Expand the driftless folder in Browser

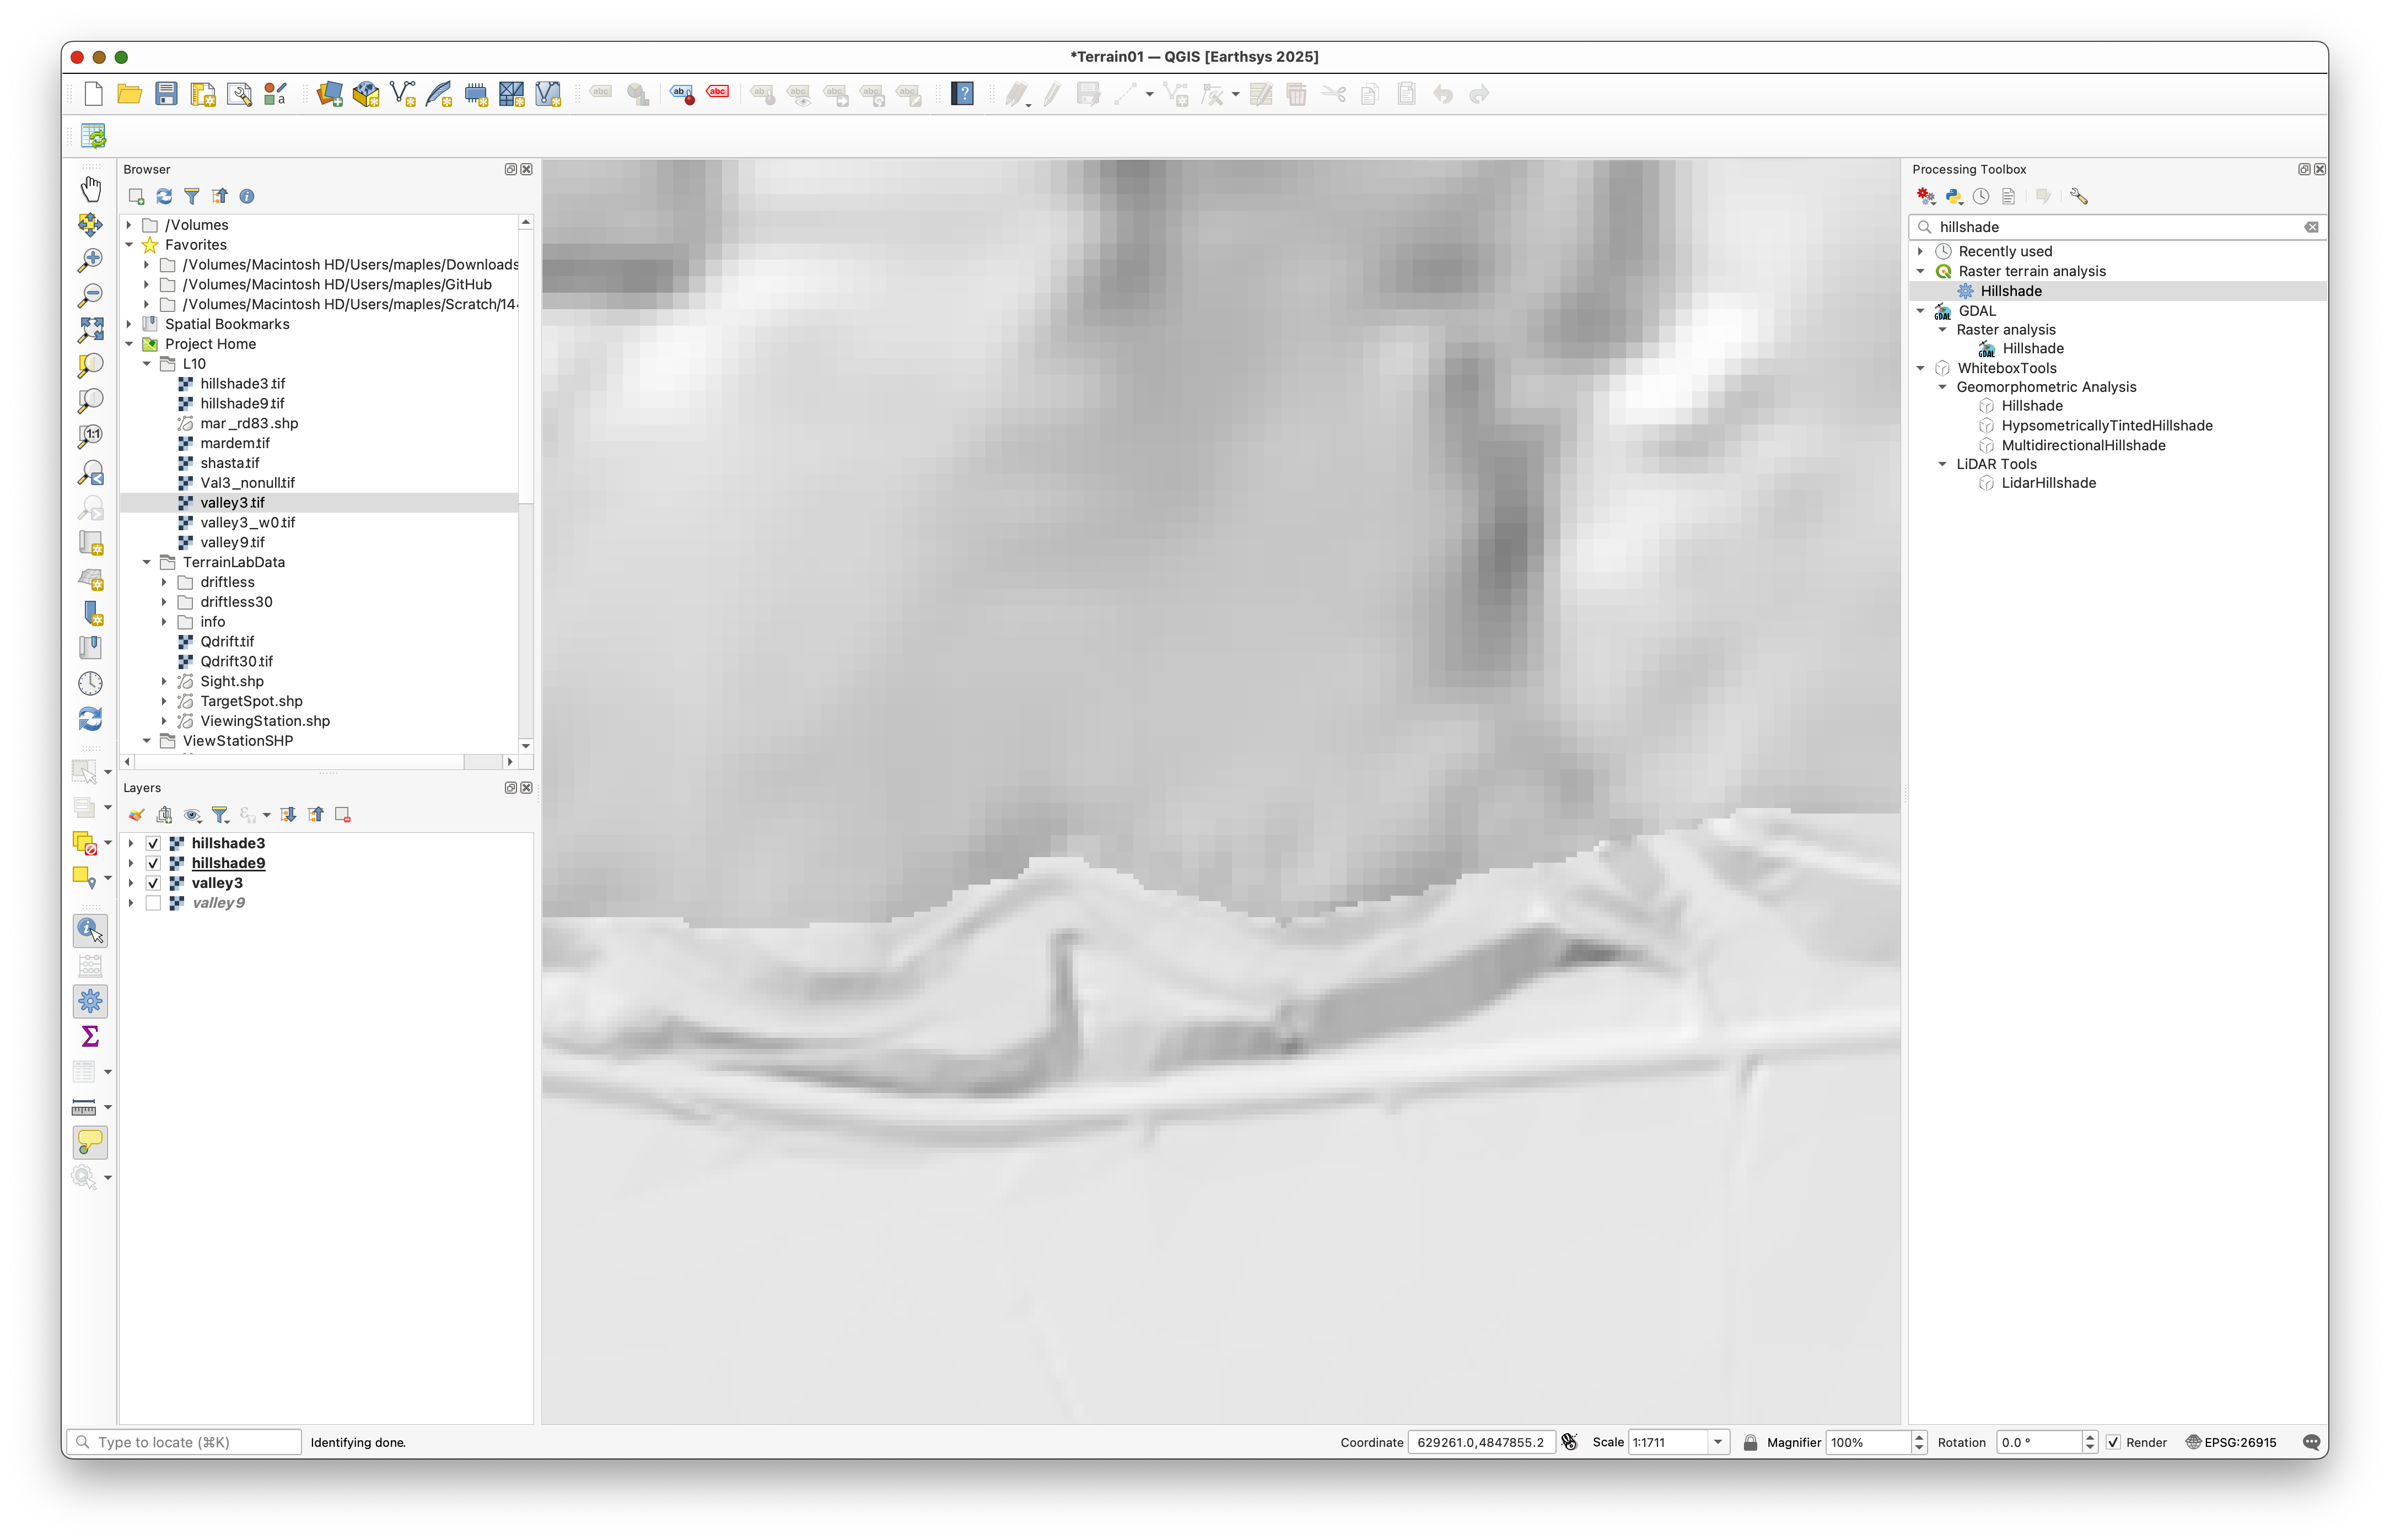[x=165, y=582]
